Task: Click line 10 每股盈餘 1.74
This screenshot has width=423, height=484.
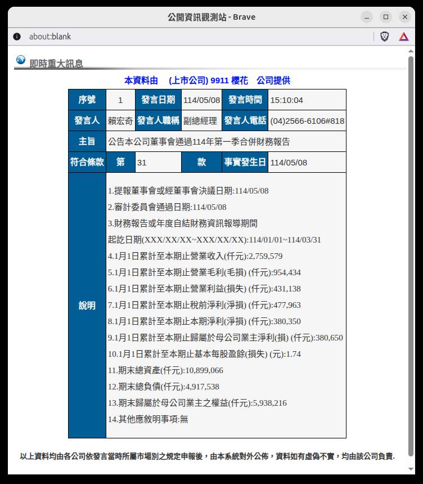Action: [x=204, y=354]
